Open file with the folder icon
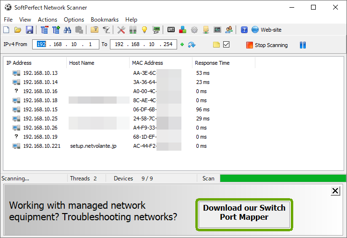 pos(18,30)
